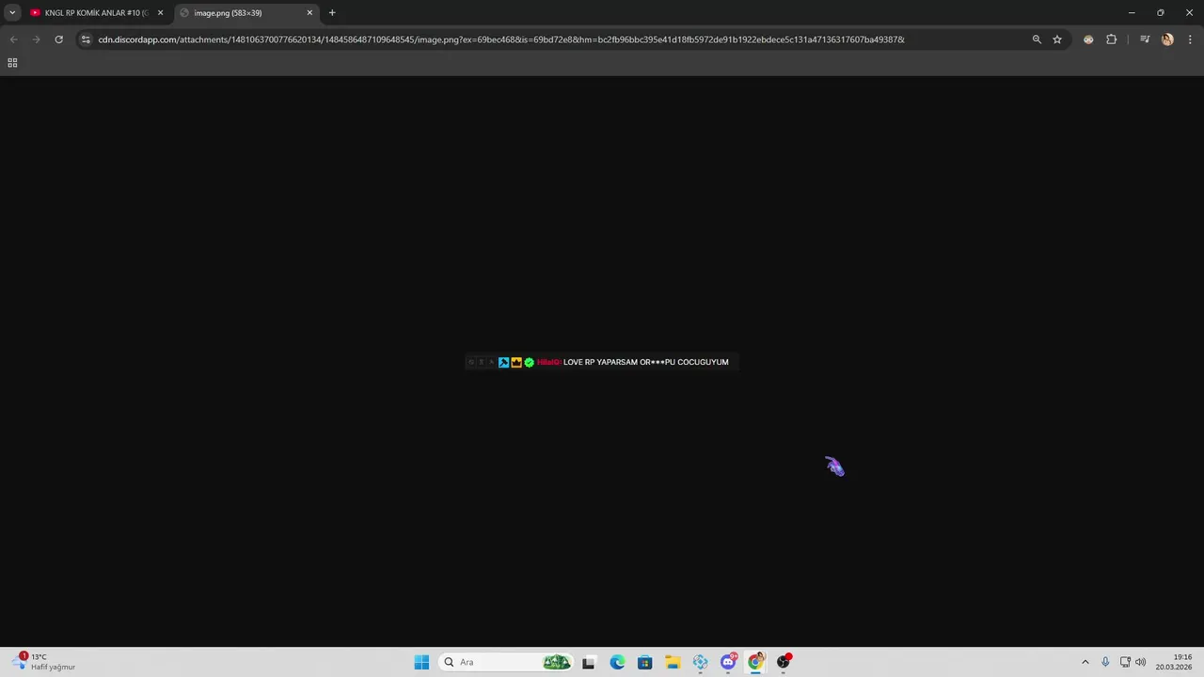Minimize the Chrome window
Image resolution: width=1204 pixels, height=677 pixels.
[1132, 12]
